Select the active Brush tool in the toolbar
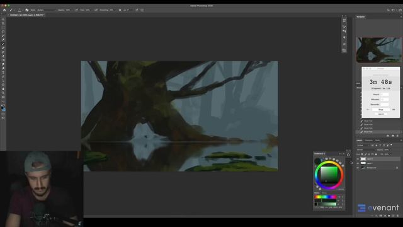 (x=3, y=44)
